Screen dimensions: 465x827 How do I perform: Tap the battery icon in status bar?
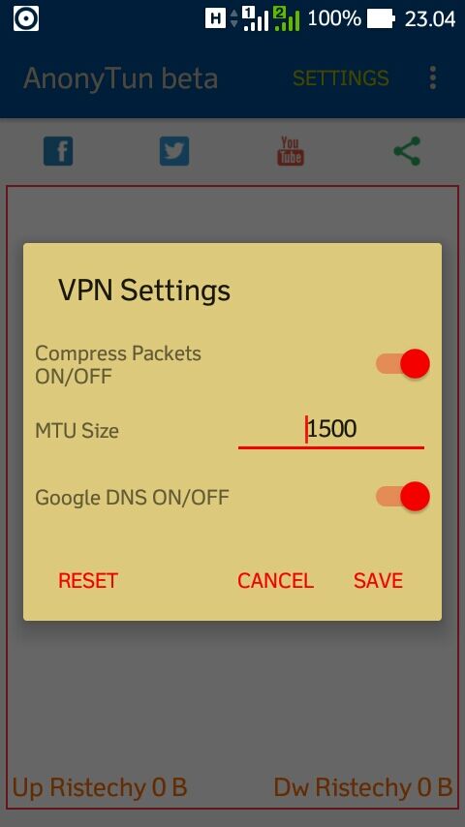pyautogui.click(x=381, y=18)
